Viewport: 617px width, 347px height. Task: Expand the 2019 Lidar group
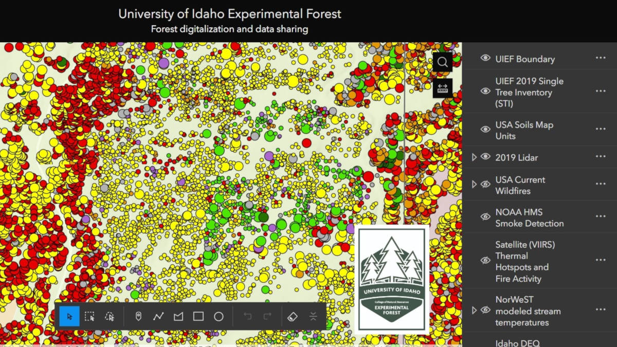[x=474, y=157]
